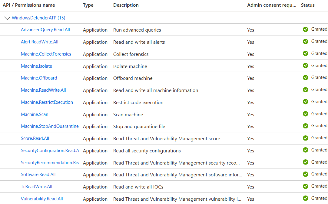This screenshot has height=204, width=328.
Task: Click green checkmark in Ti.ReadWrite.All row
Action: coord(305,186)
